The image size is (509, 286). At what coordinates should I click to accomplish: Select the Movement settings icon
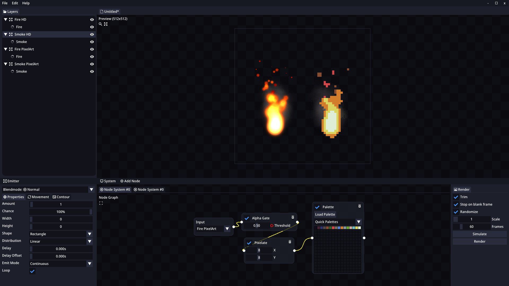click(x=30, y=197)
